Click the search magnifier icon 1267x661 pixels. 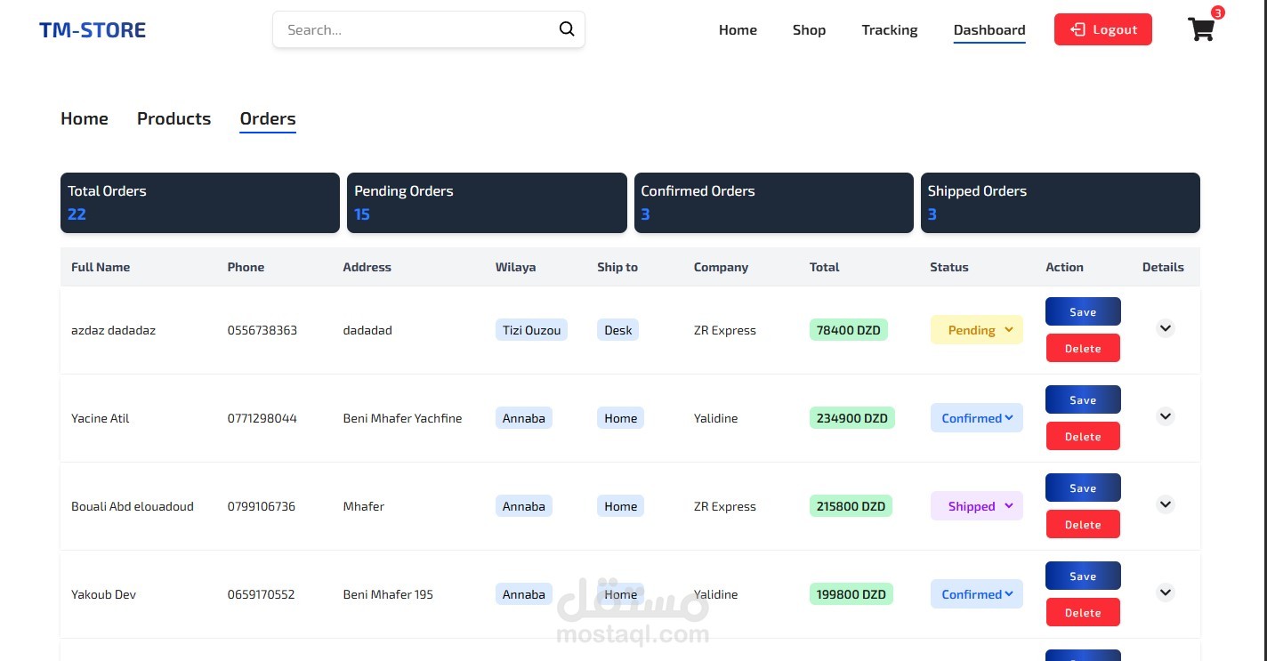[x=567, y=29]
